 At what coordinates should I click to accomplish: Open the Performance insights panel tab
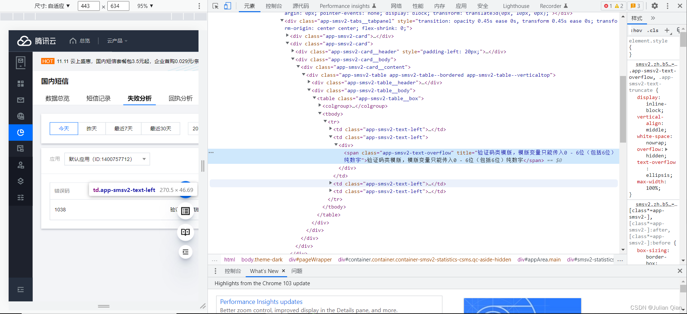pos(348,6)
